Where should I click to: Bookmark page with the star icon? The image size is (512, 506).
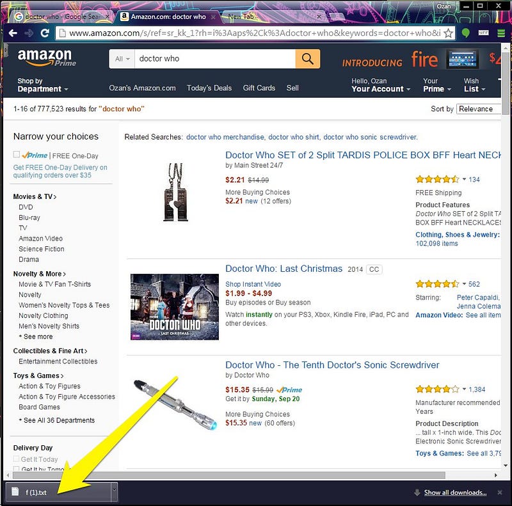[x=449, y=33]
